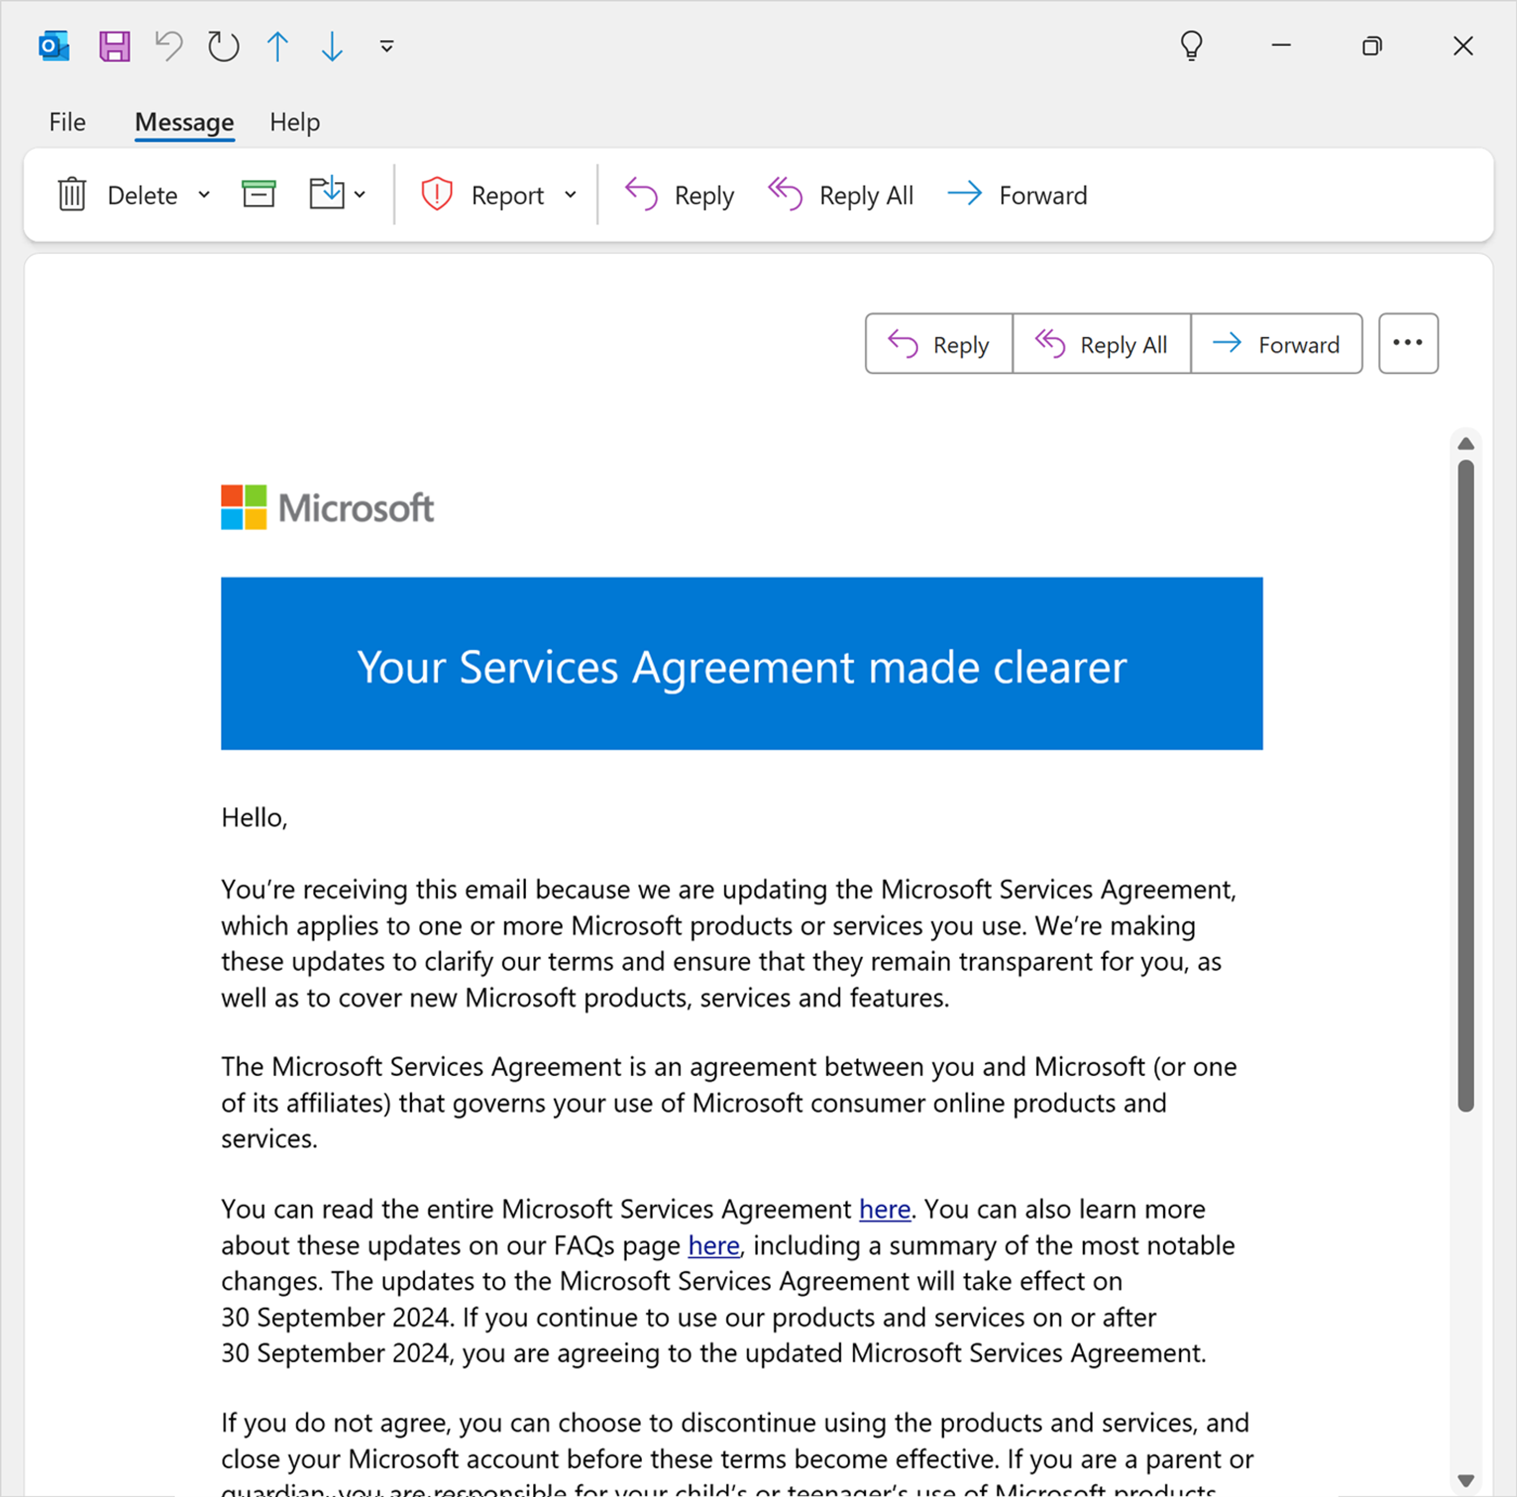Open the FAQs page 'here' link
The width and height of the screenshot is (1517, 1497).
(x=713, y=1245)
